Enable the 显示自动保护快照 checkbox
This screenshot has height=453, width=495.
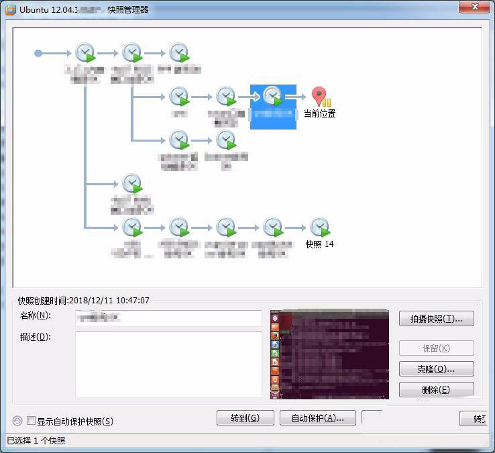[31, 421]
